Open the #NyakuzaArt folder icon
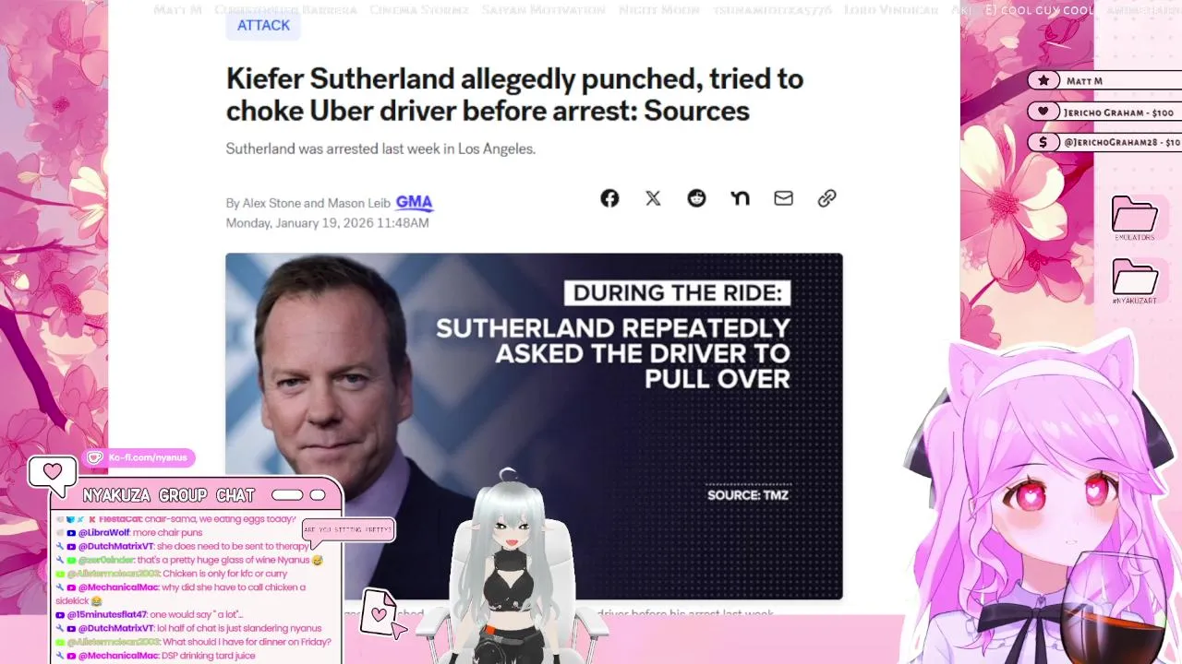Screen dimensions: 1182x664 [x=1134, y=281]
